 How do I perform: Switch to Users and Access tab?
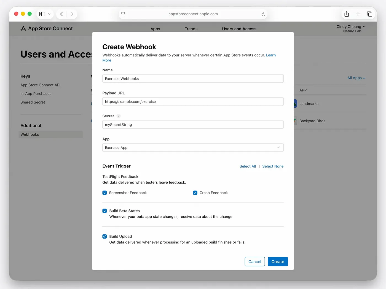tap(239, 29)
